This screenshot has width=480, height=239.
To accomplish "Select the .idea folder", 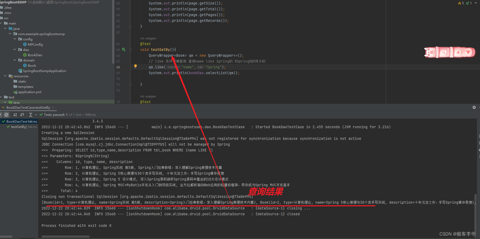I will (x=6, y=8).
